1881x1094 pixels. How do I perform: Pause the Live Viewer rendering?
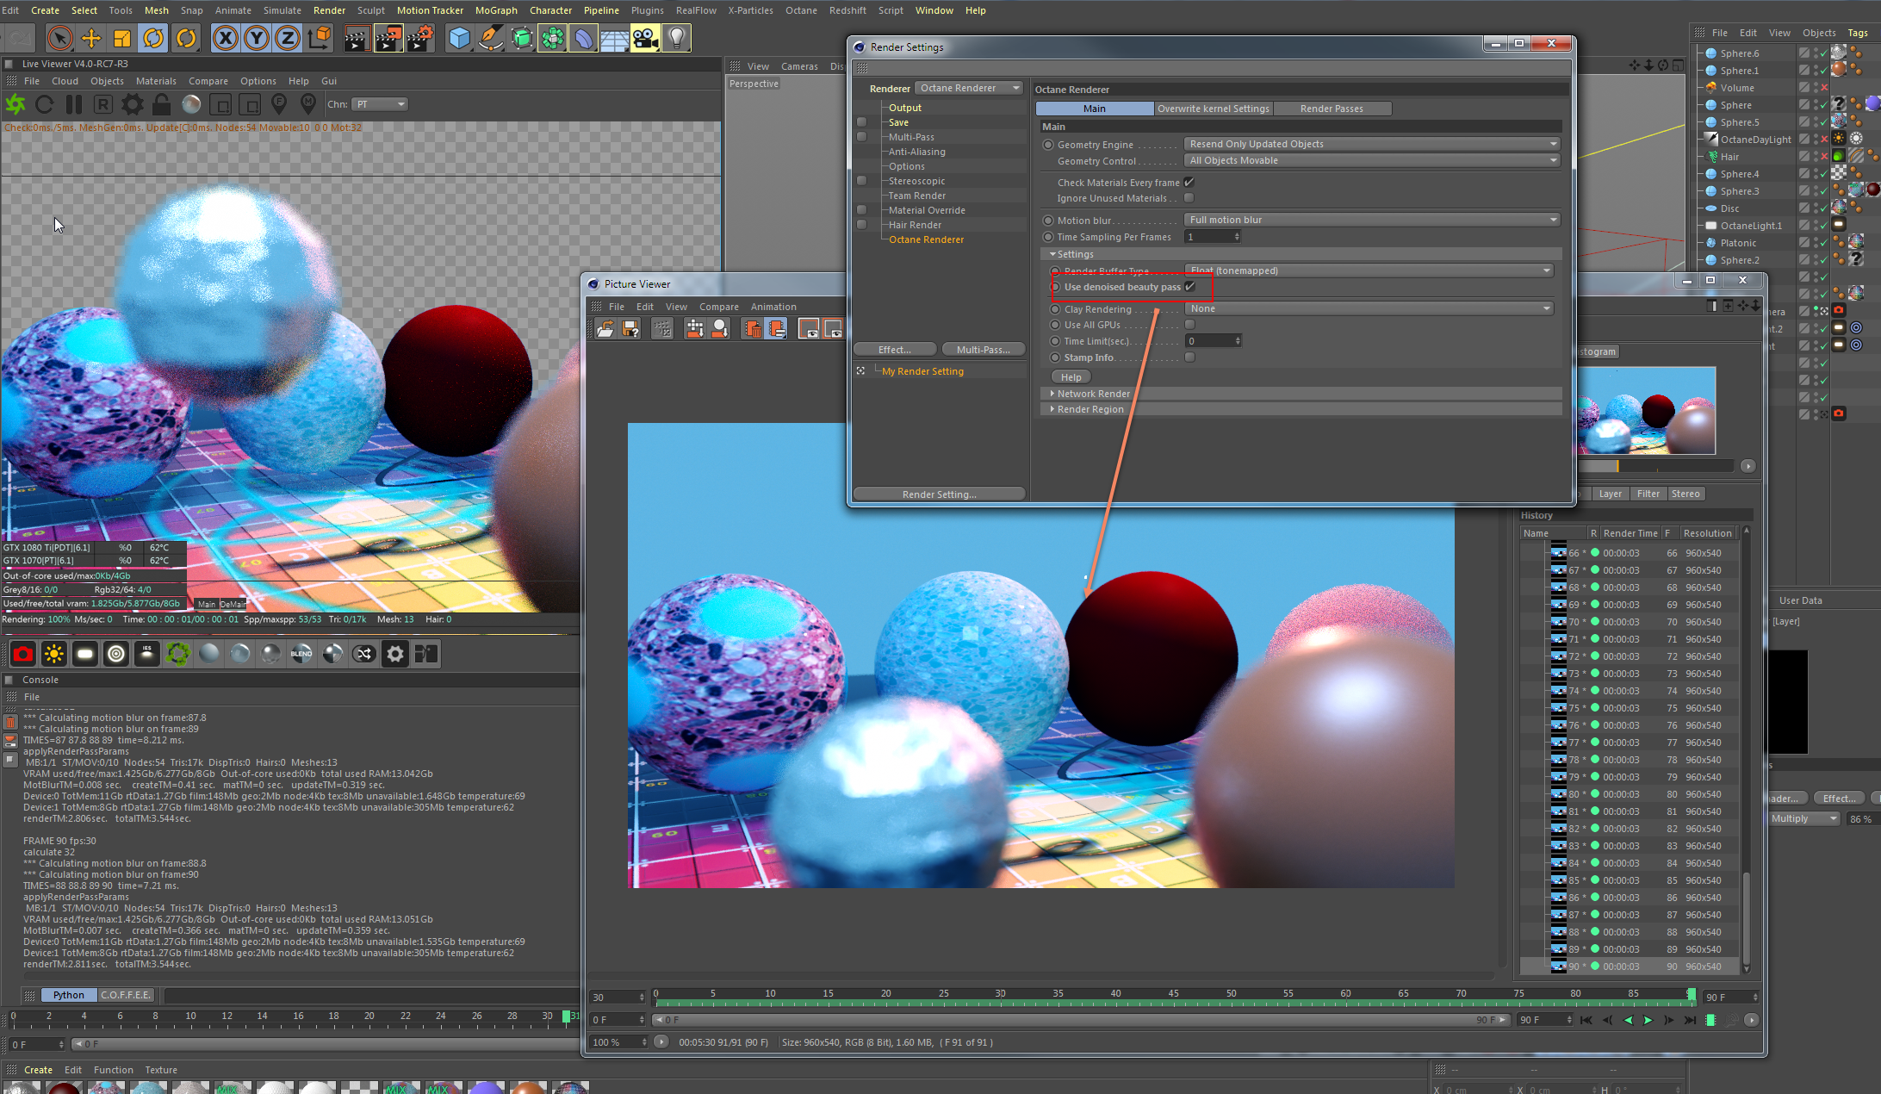coord(74,104)
